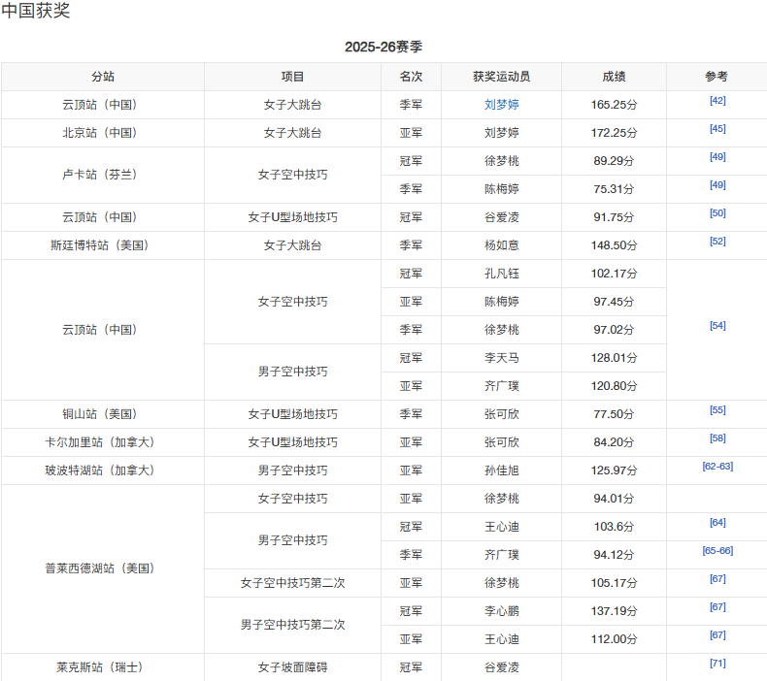Open reference [54] for 云顶站 aerials
The image size is (767, 681).
pyautogui.click(x=717, y=326)
